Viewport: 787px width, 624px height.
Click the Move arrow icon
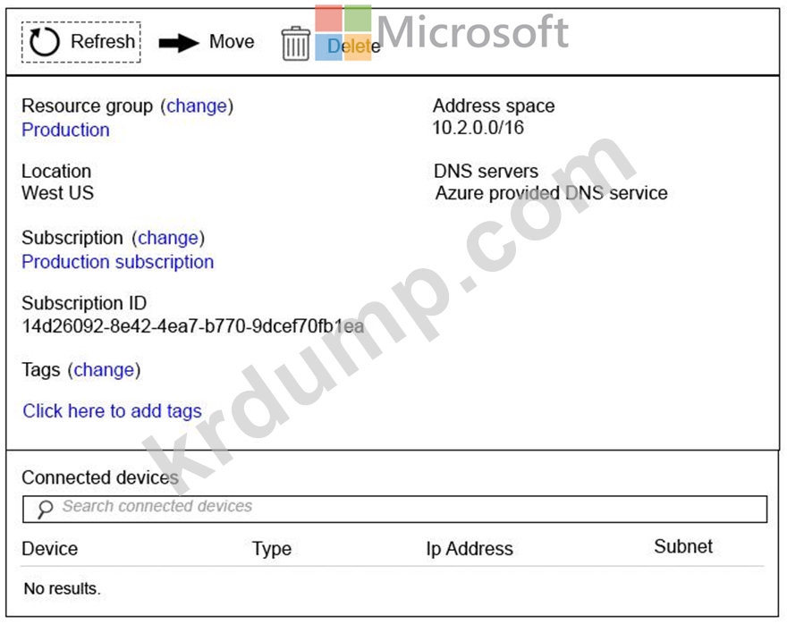click(179, 43)
